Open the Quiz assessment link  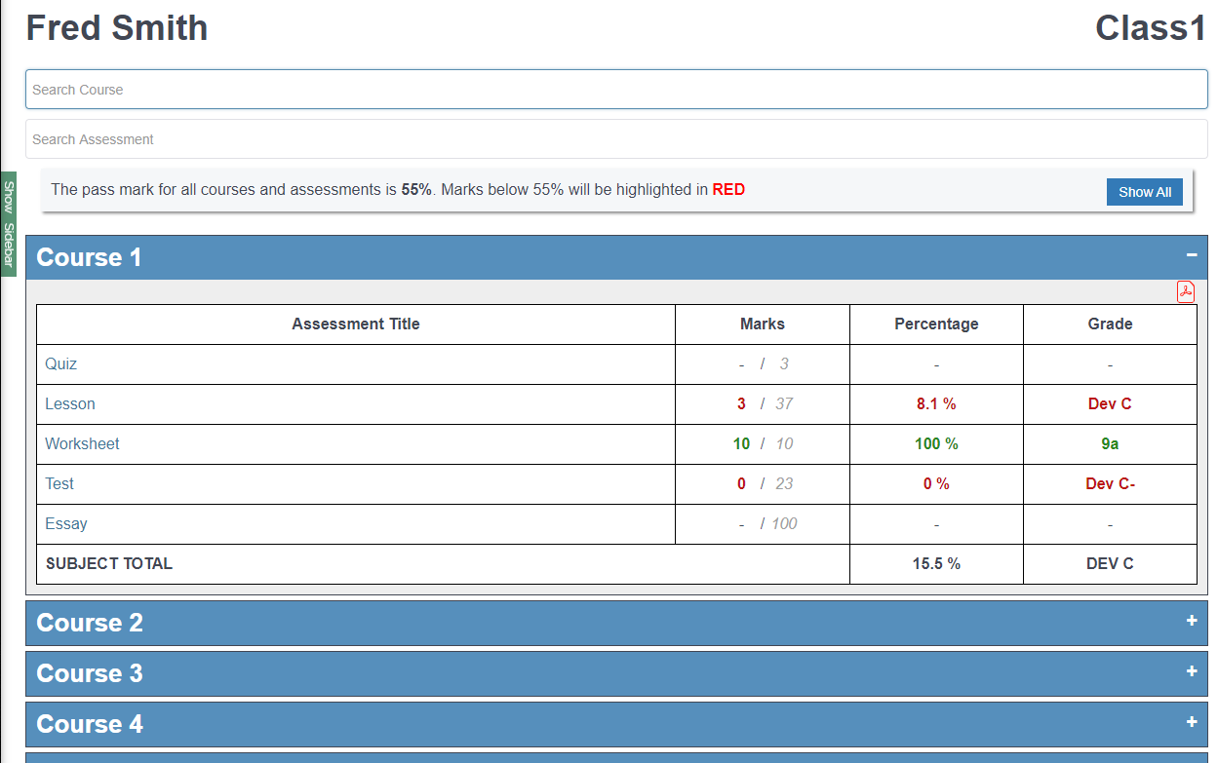pos(60,363)
